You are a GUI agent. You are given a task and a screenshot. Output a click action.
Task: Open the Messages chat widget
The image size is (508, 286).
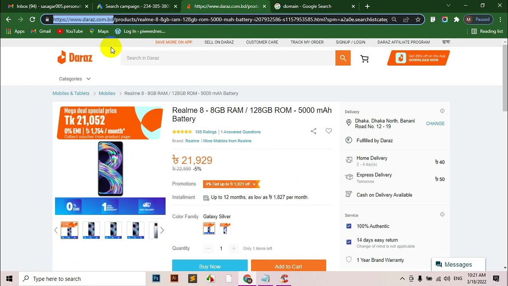click(x=458, y=265)
